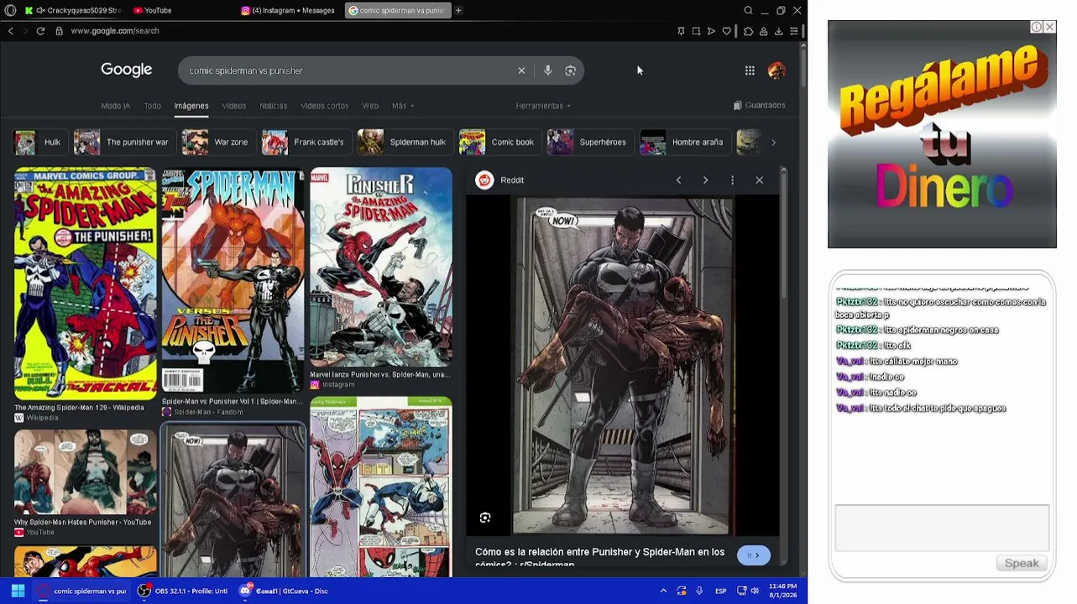
Task: Click the Opera menu logo icon
Action: pyautogui.click(x=10, y=10)
